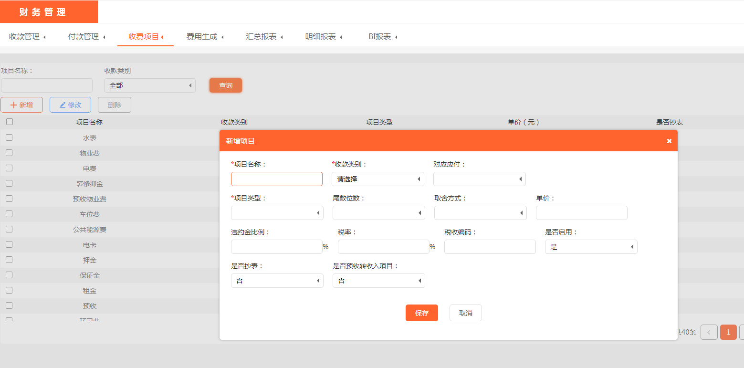
Task: Expand the 项目类型 dropdown
Action: (x=277, y=213)
